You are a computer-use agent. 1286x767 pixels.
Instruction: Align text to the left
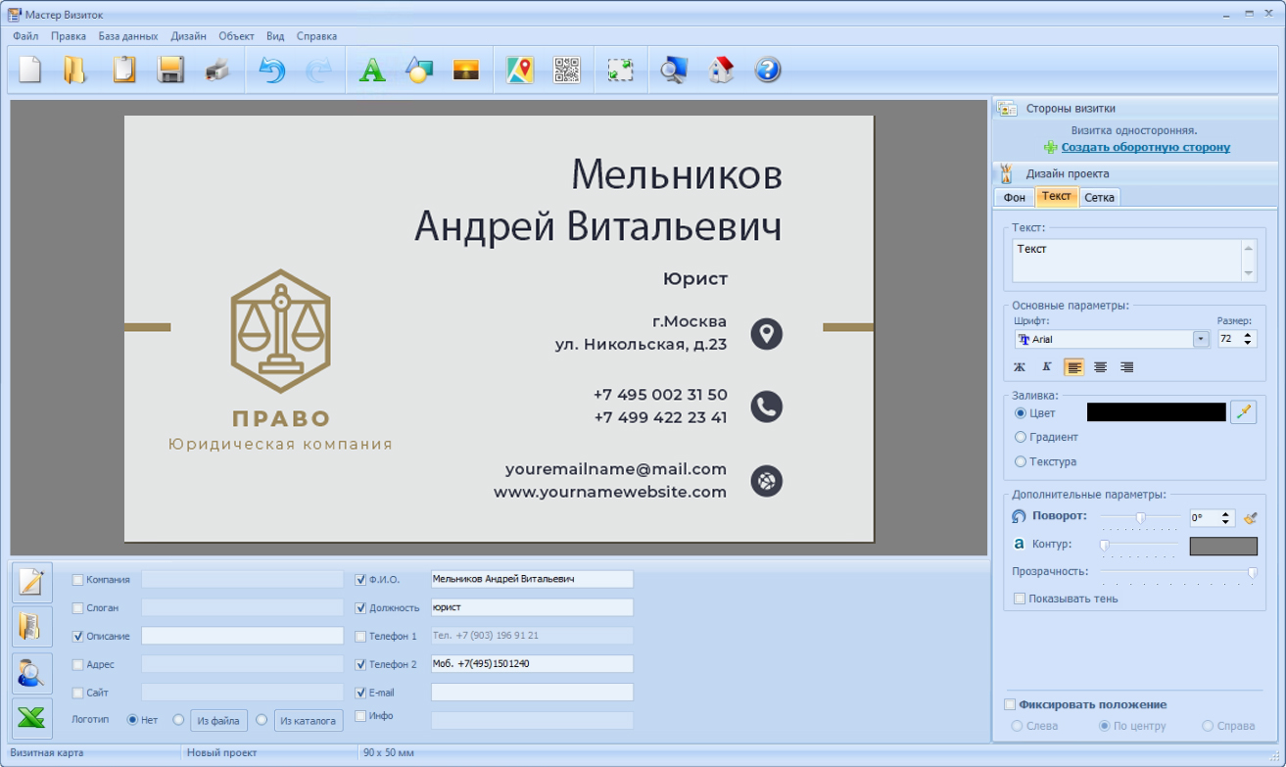click(1074, 367)
